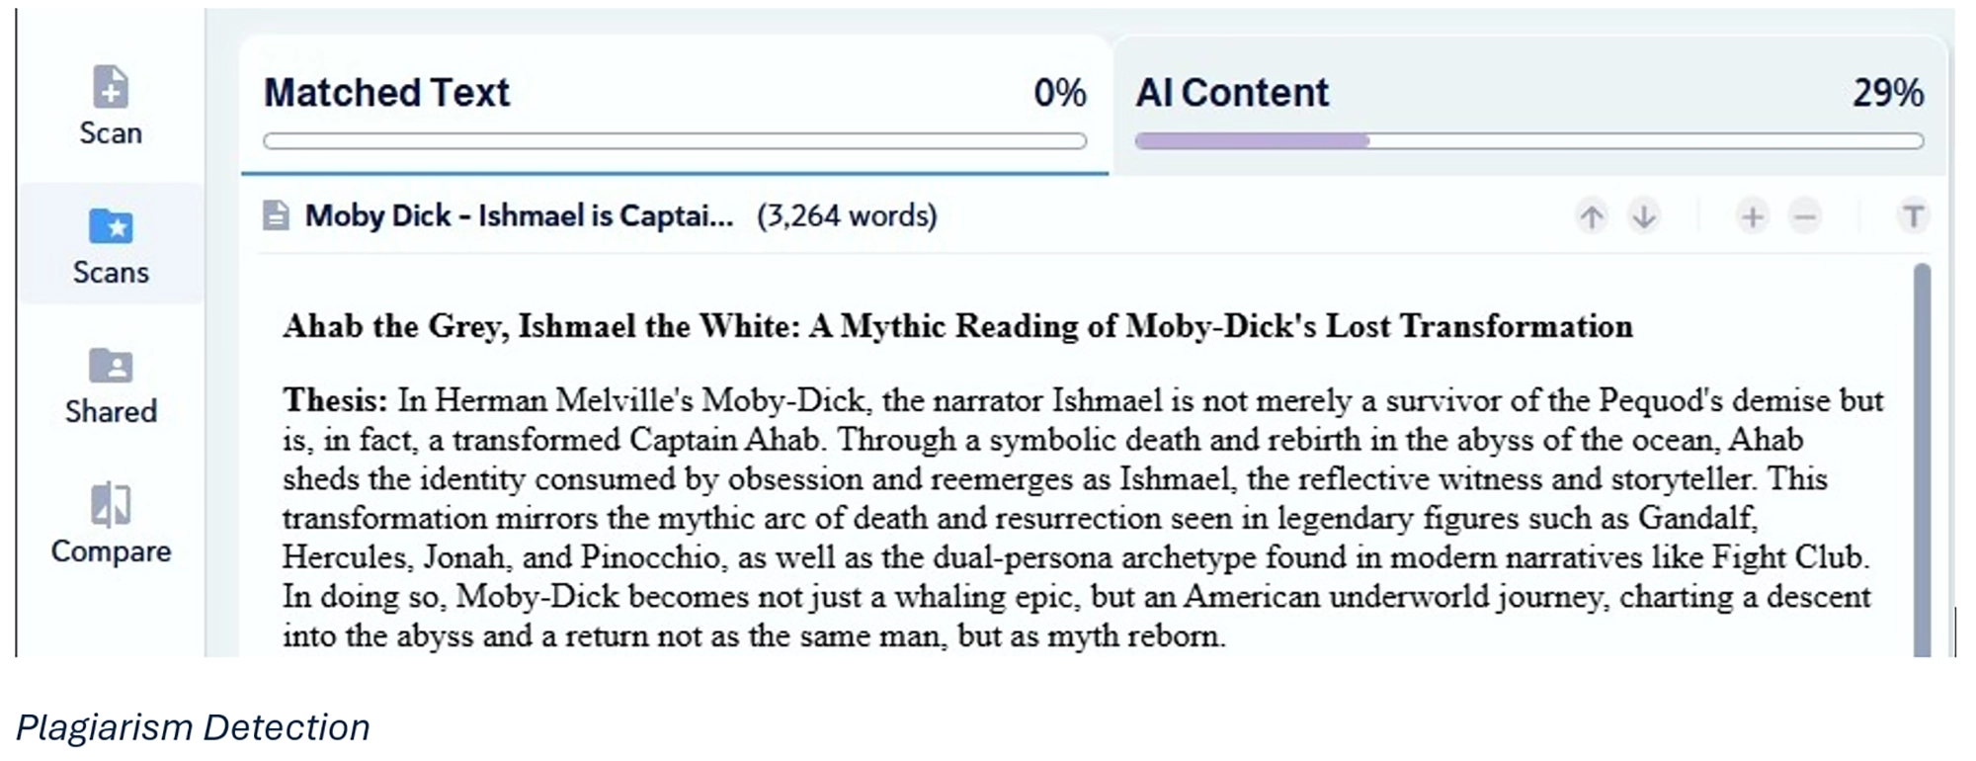Click the Scan document icon
The image size is (1976, 761).
(x=111, y=87)
